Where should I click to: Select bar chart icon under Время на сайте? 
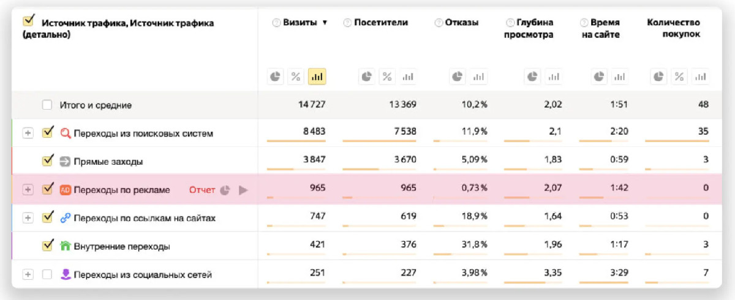pyautogui.click(x=620, y=77)
